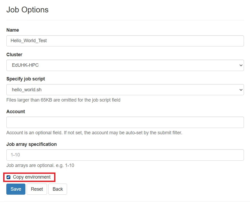Click the "Specify job script" label
The width and height of the screenshot is (250, 206).
[x=26, y=79]
